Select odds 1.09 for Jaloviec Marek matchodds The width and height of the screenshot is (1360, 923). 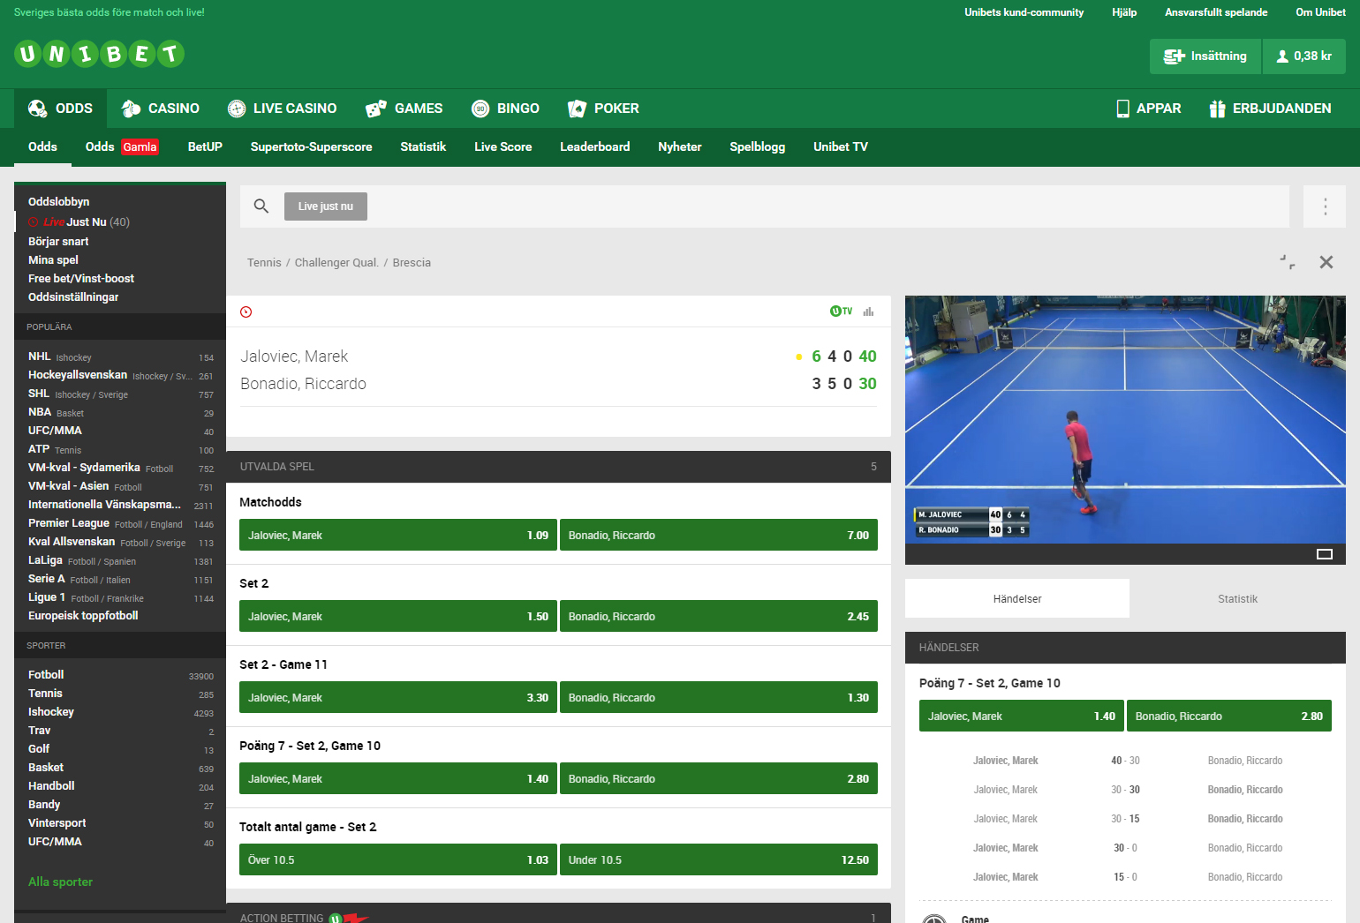tap(397, 535)
